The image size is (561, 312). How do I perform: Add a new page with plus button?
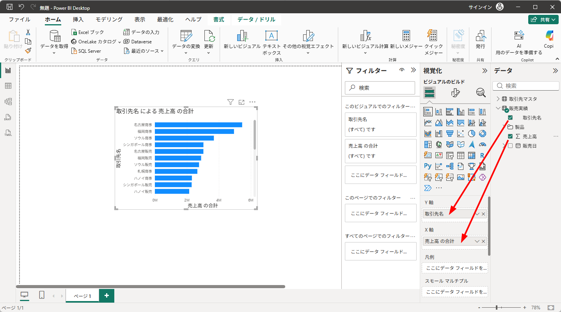[x=107, y=296]
